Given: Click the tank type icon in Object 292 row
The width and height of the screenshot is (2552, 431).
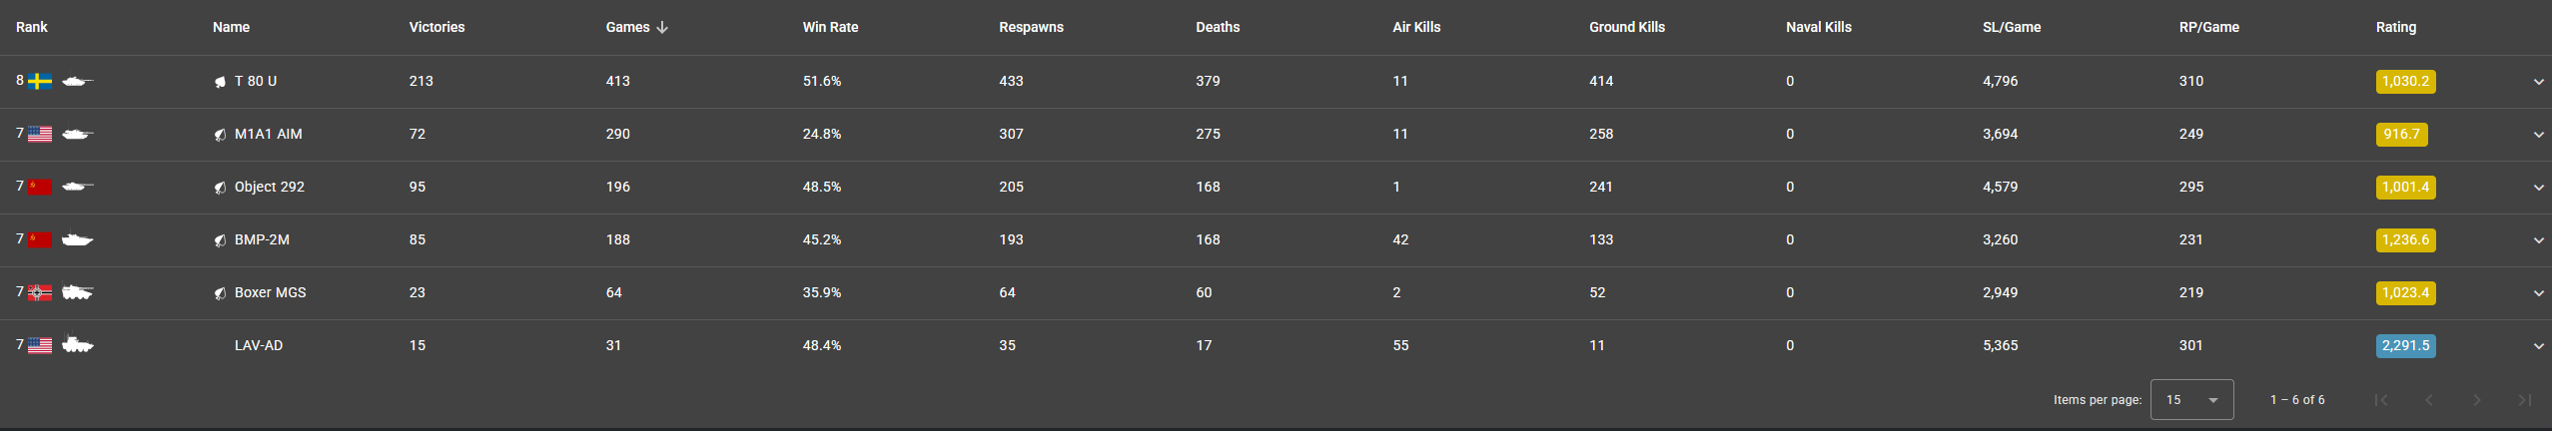Looking at the screenshot, I should 77,187.
